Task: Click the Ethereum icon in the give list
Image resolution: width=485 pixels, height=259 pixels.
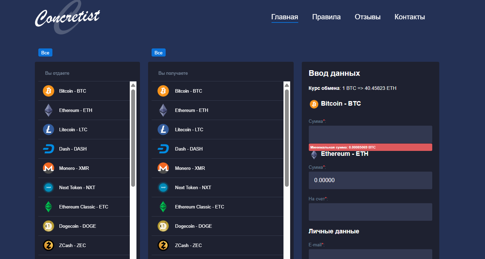Action: point(49,110)
